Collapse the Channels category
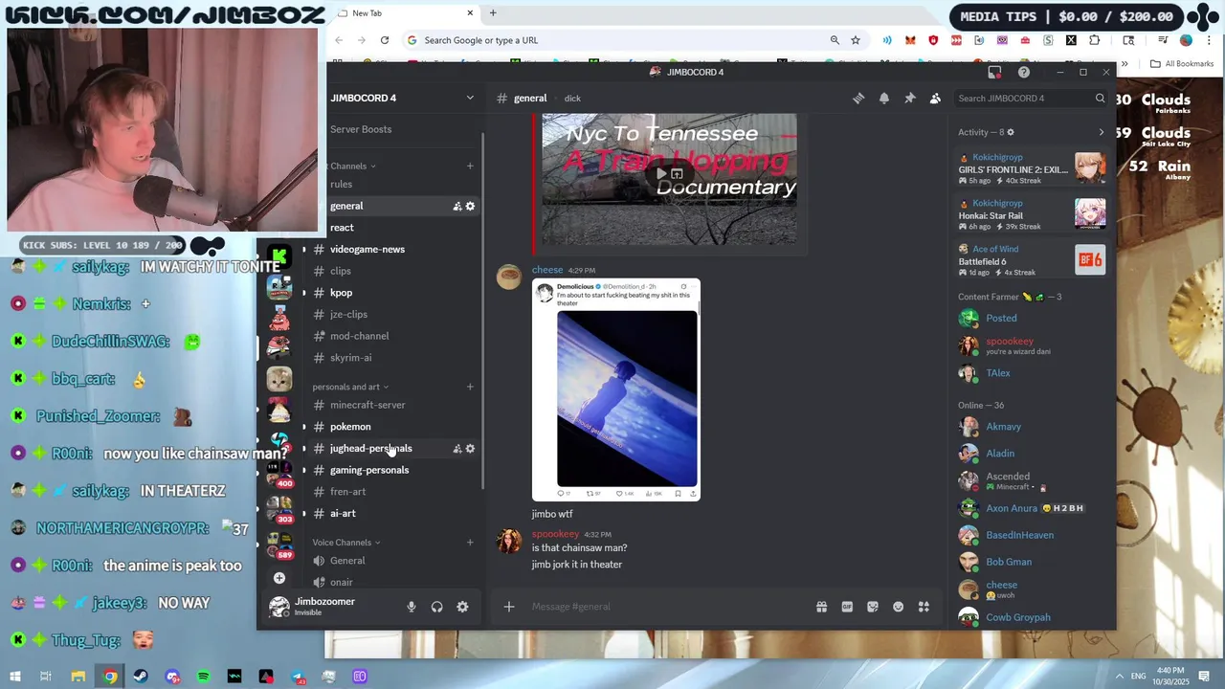1225x689 pixels. point(350,167)
